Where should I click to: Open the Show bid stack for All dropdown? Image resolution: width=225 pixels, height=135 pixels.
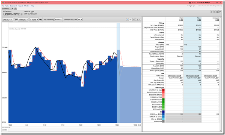coord(80,19)
